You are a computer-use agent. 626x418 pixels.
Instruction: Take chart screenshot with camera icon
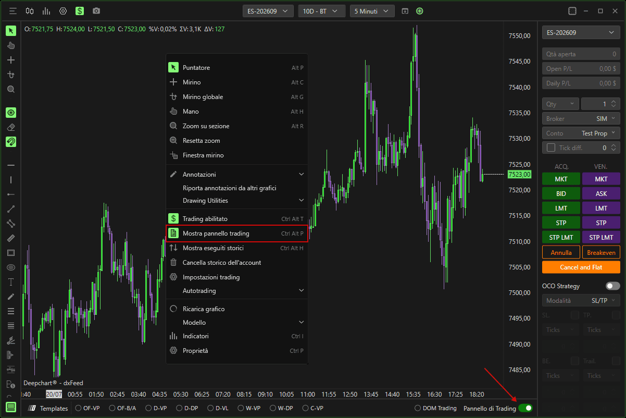point(96,11)
